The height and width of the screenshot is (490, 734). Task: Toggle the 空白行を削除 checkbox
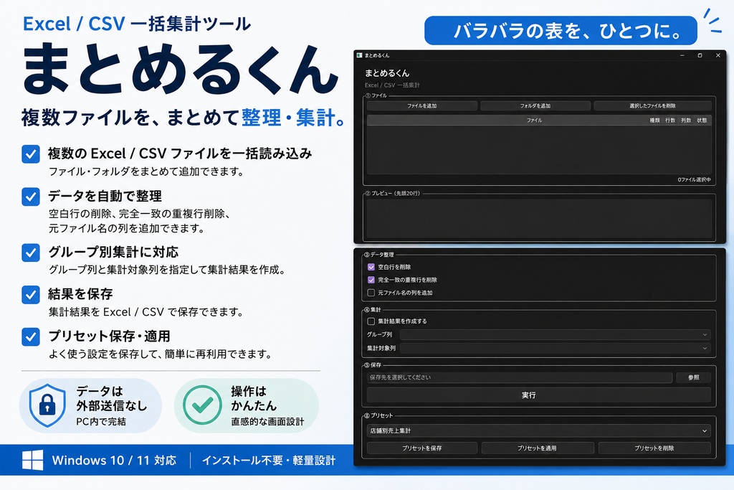pyautogui.click(x=371, y=267)
